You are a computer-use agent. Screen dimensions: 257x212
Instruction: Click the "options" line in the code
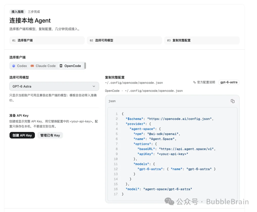(145, 144)
